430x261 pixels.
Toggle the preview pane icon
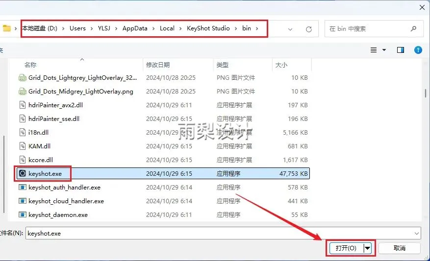[x=401, y=50]
